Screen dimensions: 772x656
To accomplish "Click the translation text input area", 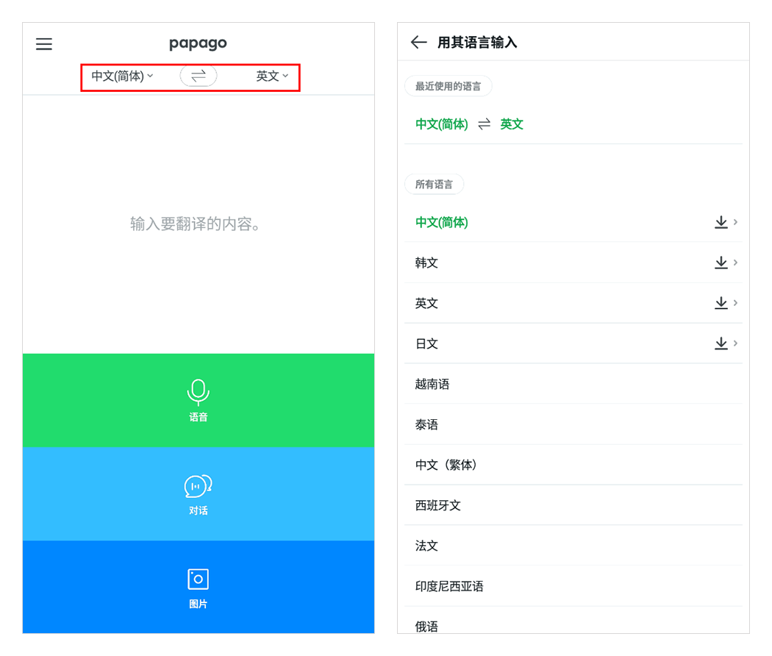I will tap(199, 224).
